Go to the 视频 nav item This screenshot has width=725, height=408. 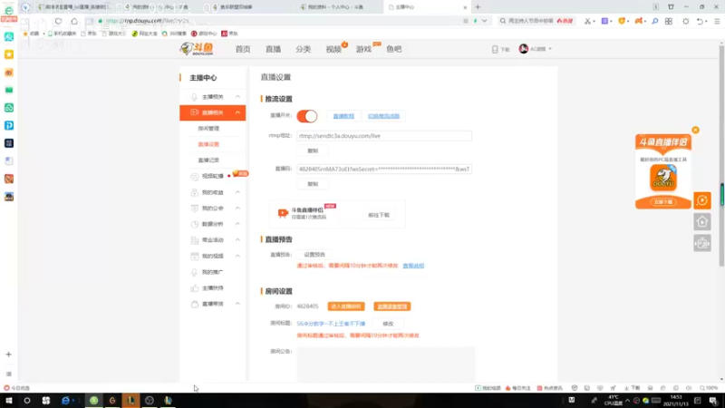coord(333,49)
